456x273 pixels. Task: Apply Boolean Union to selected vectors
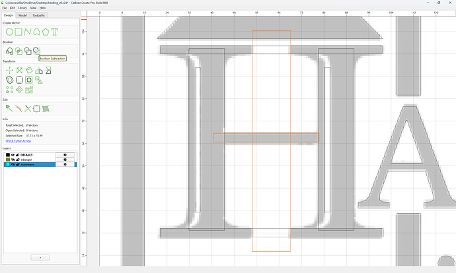point(9,51)
